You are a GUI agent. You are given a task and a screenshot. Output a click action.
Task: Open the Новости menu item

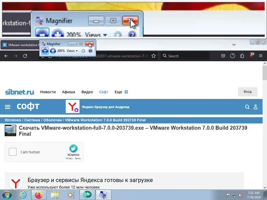pos(48,92)
